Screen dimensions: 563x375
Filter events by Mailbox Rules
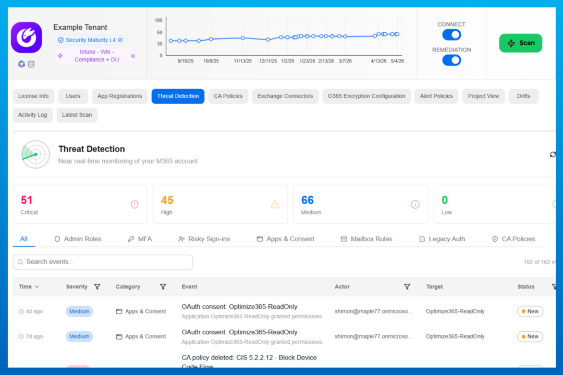click(366, 239)
